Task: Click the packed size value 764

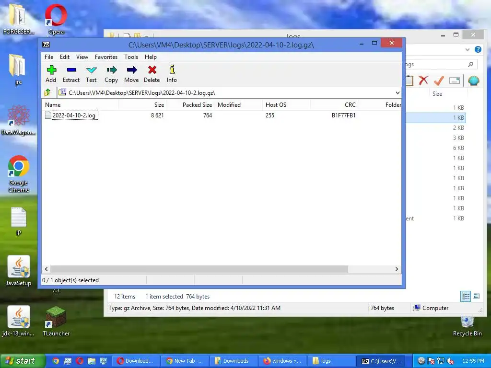Action: 208,115
